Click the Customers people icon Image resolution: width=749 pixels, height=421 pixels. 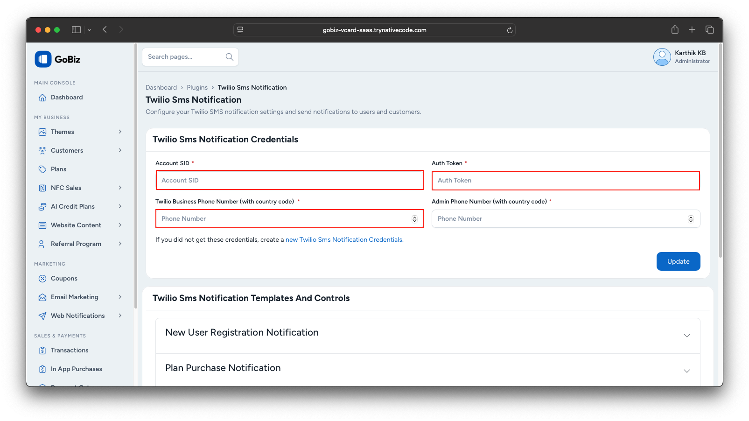(x=42, y=151)
